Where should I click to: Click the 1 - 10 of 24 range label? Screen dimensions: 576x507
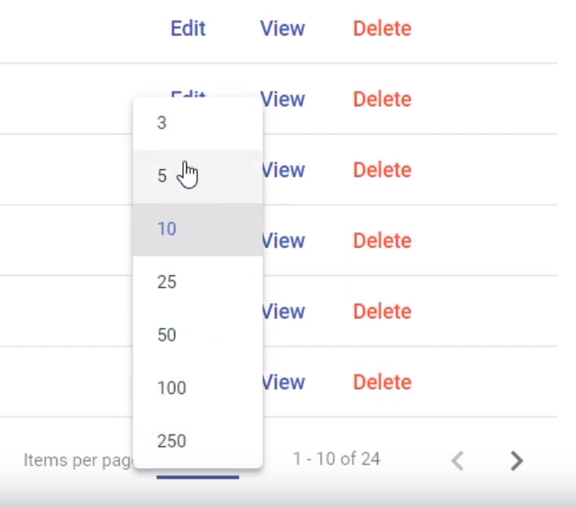pos(336,459)
